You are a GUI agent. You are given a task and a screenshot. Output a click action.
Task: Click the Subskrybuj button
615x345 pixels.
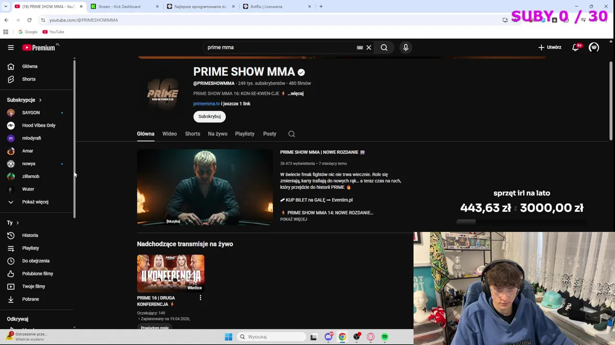click(x=209, y=116)
